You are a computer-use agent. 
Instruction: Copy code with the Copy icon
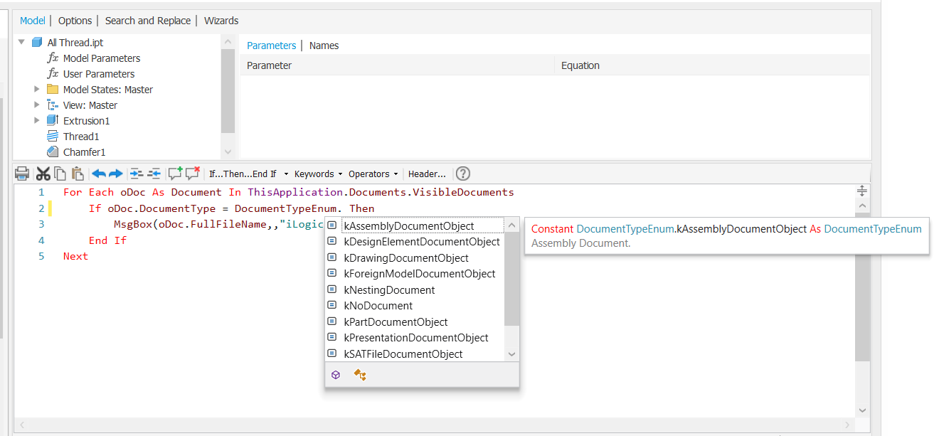60,174
